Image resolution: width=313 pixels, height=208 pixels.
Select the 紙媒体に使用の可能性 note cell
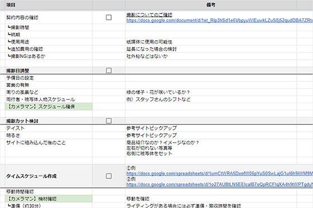point(211,42)
